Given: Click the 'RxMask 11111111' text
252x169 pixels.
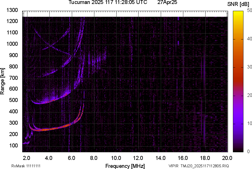Looking at the screenshot, I should 26,166.
